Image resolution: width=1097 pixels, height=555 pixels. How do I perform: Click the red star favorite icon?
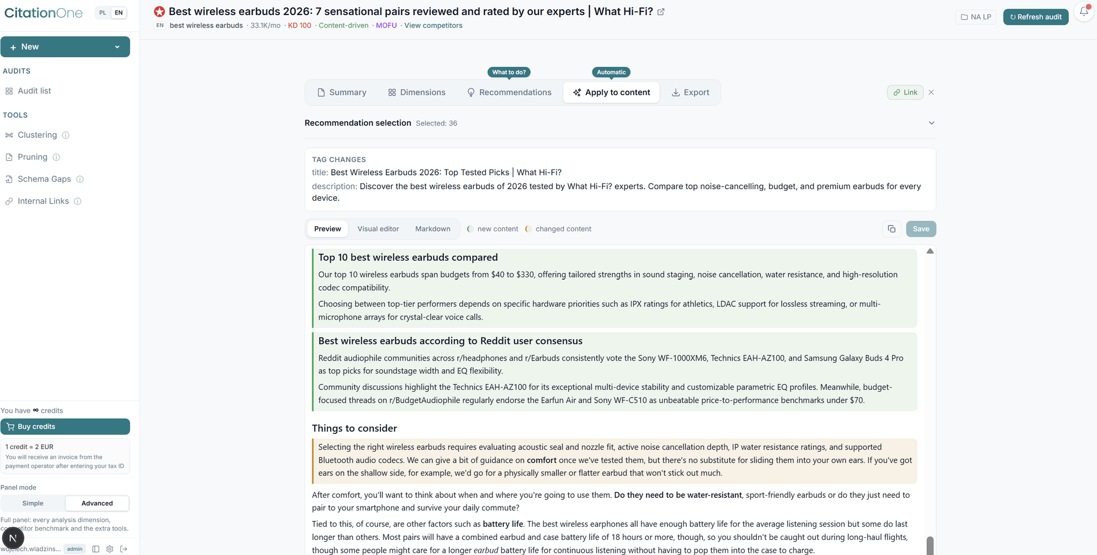coord(159,12)
